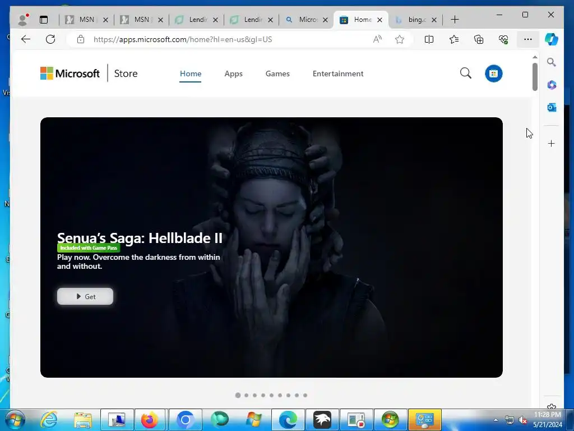This screenshot has width=574, height=431.
Task: Open Settings and more ellipsis menu
Action: pos(528,39)
